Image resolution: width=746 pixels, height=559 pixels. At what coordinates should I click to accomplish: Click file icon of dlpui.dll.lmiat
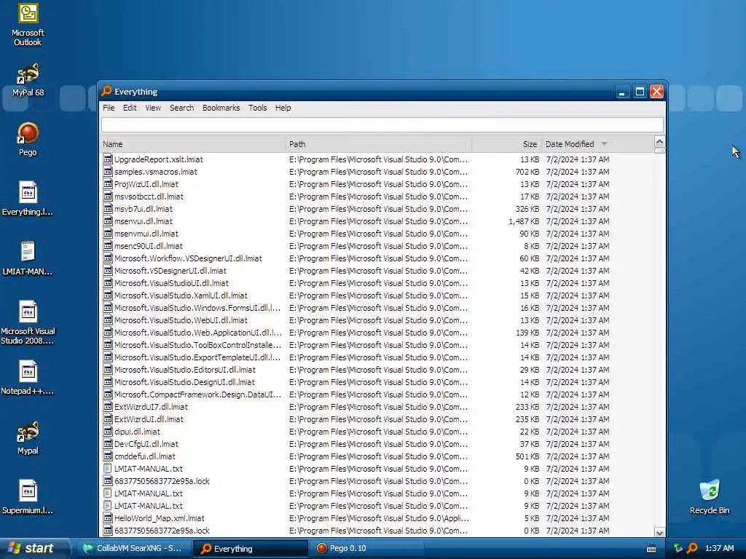108,432
